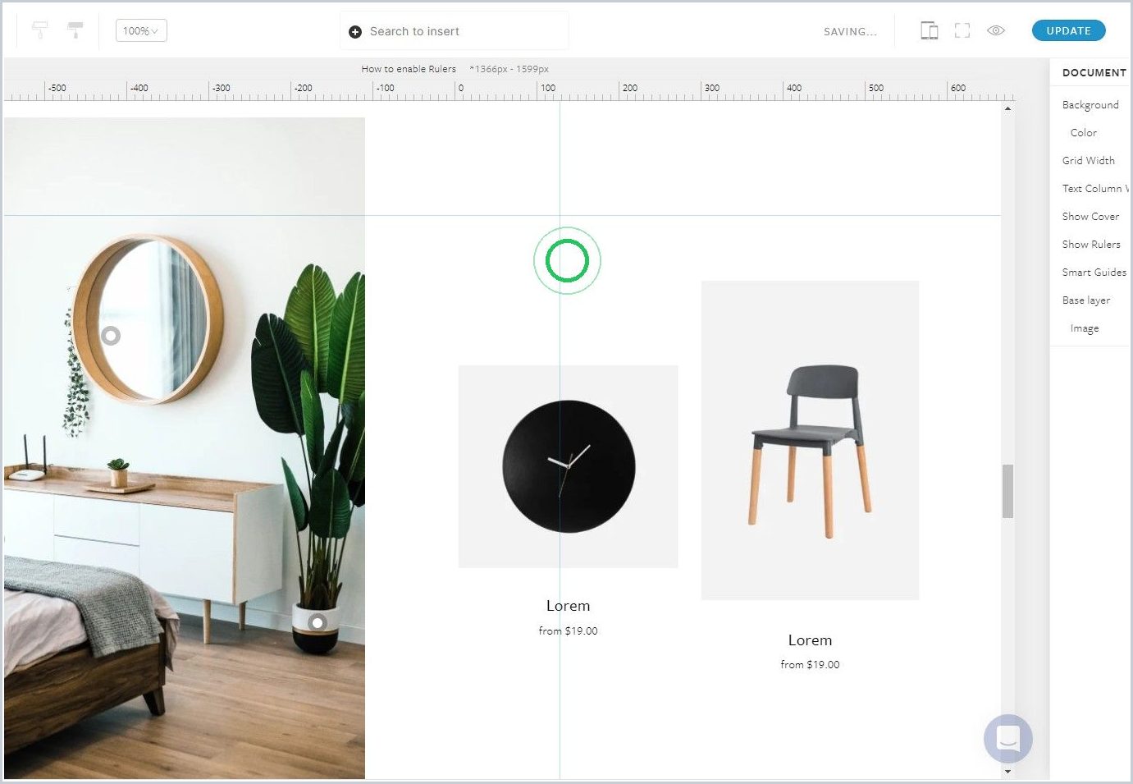Image resolution: width=1133 pixels, height=784 pixels.
Task: Click the hotspot marker on the mirror
Action: pyautogui.click(x=111, y=335)
